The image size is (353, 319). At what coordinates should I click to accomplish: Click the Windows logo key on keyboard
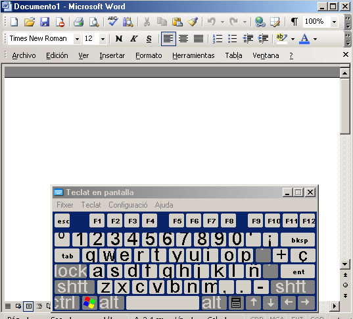[89, 303]
